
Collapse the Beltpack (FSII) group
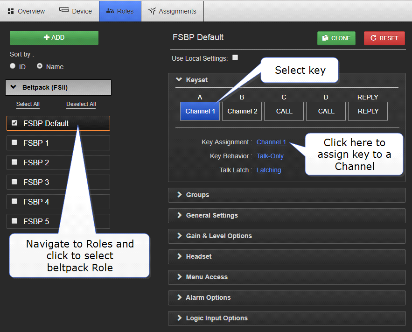14,87
